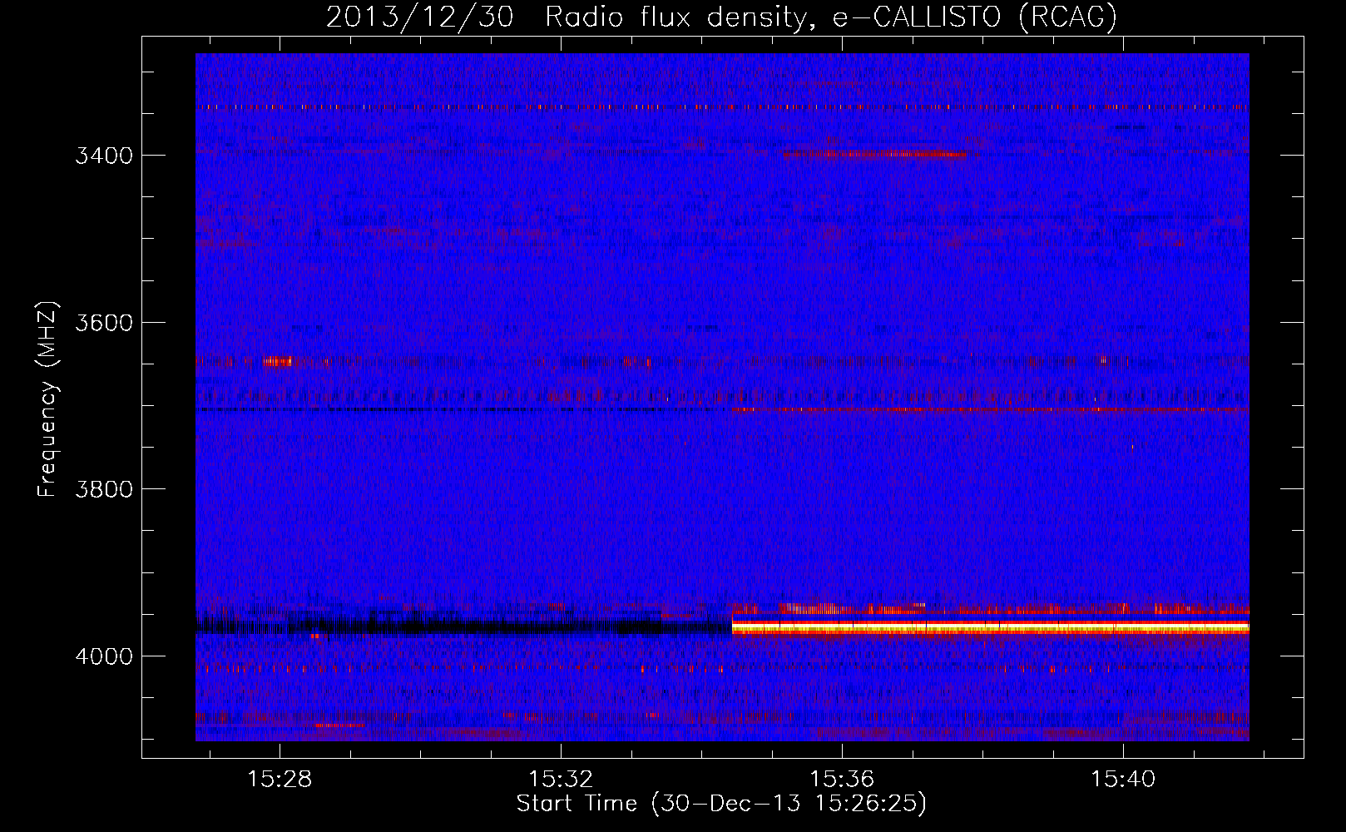Click the black absorption band before 15:34

pyautogui.click(x=463, y=626)
